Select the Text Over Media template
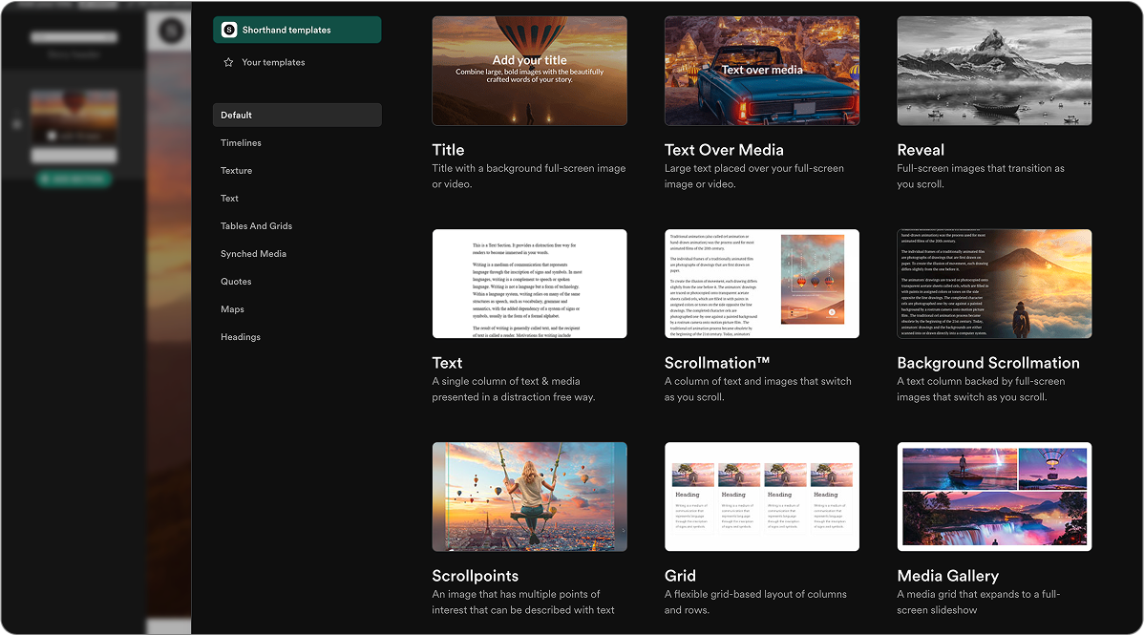 [x=762, y=71]
